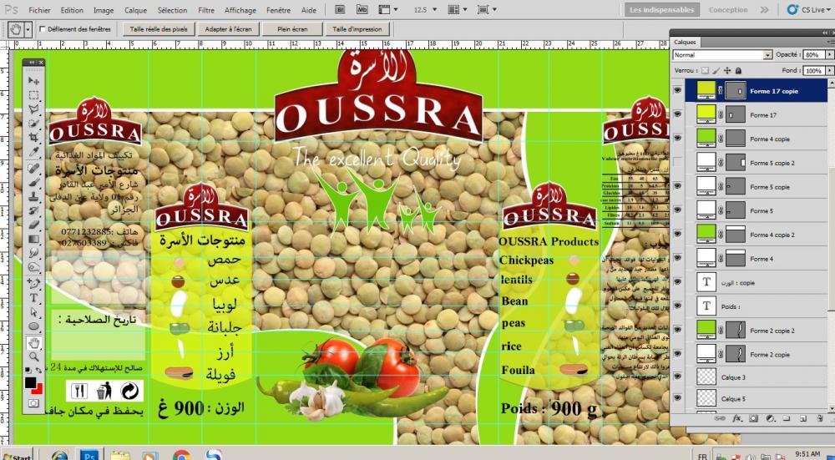Open the Fichier menu
This screenshot has height=460, width=835.
tap(39, 10)
